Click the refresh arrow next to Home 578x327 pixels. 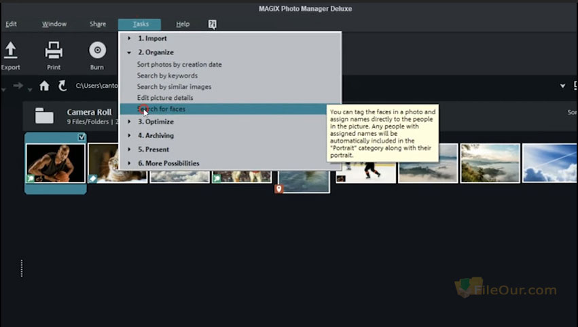[62, 86]
